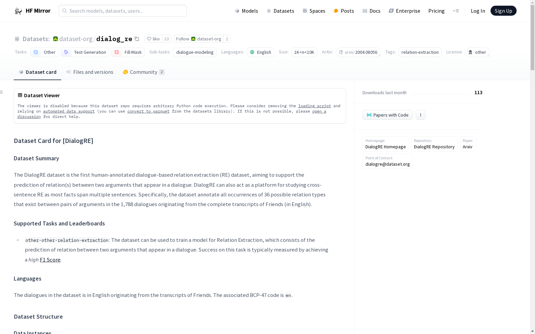Viewport: 535px width, 334px height.
Task: Click the other-other-relation-extraction code text
Action: 67,240
